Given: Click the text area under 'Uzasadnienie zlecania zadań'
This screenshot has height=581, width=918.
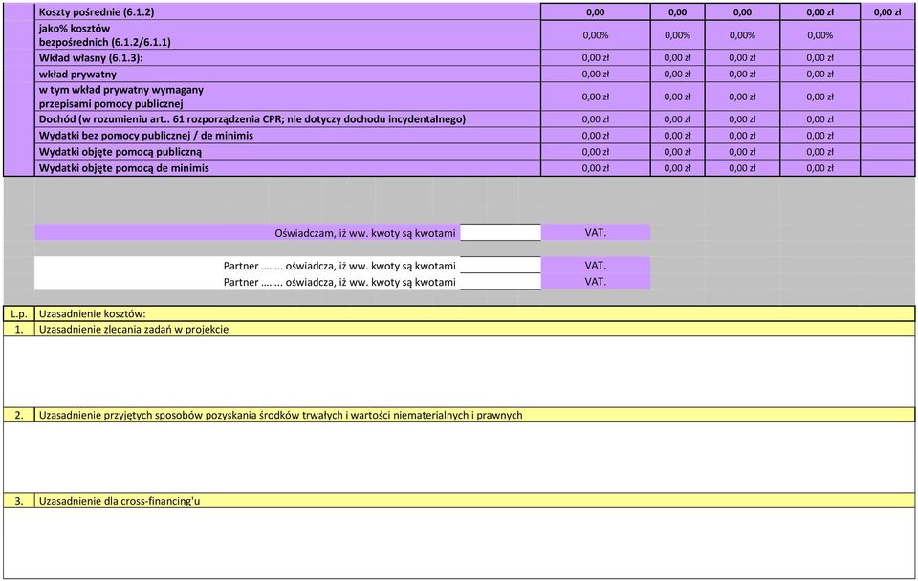Looking at the screenshot, I should click(x=459, y=372).
